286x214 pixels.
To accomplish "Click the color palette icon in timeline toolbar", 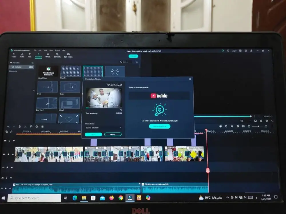I will pyautogui.click(x=31, y=126).
